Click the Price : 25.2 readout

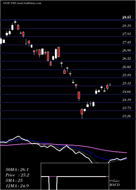pos(17,175)
